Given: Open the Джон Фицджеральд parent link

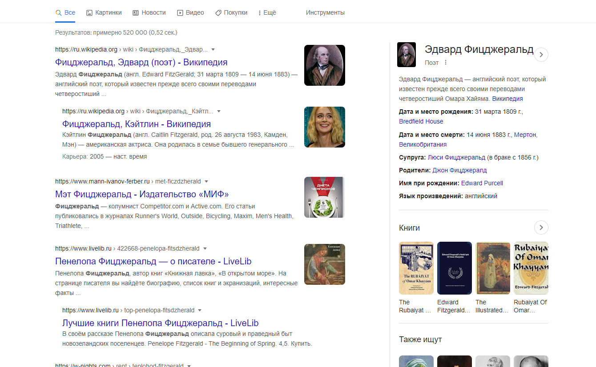Looking at the screenshot, I should tap(460, 170).
